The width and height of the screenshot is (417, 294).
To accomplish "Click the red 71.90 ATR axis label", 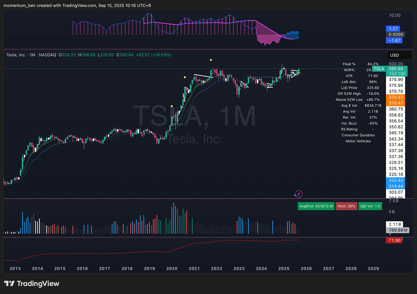I will 394,240.
